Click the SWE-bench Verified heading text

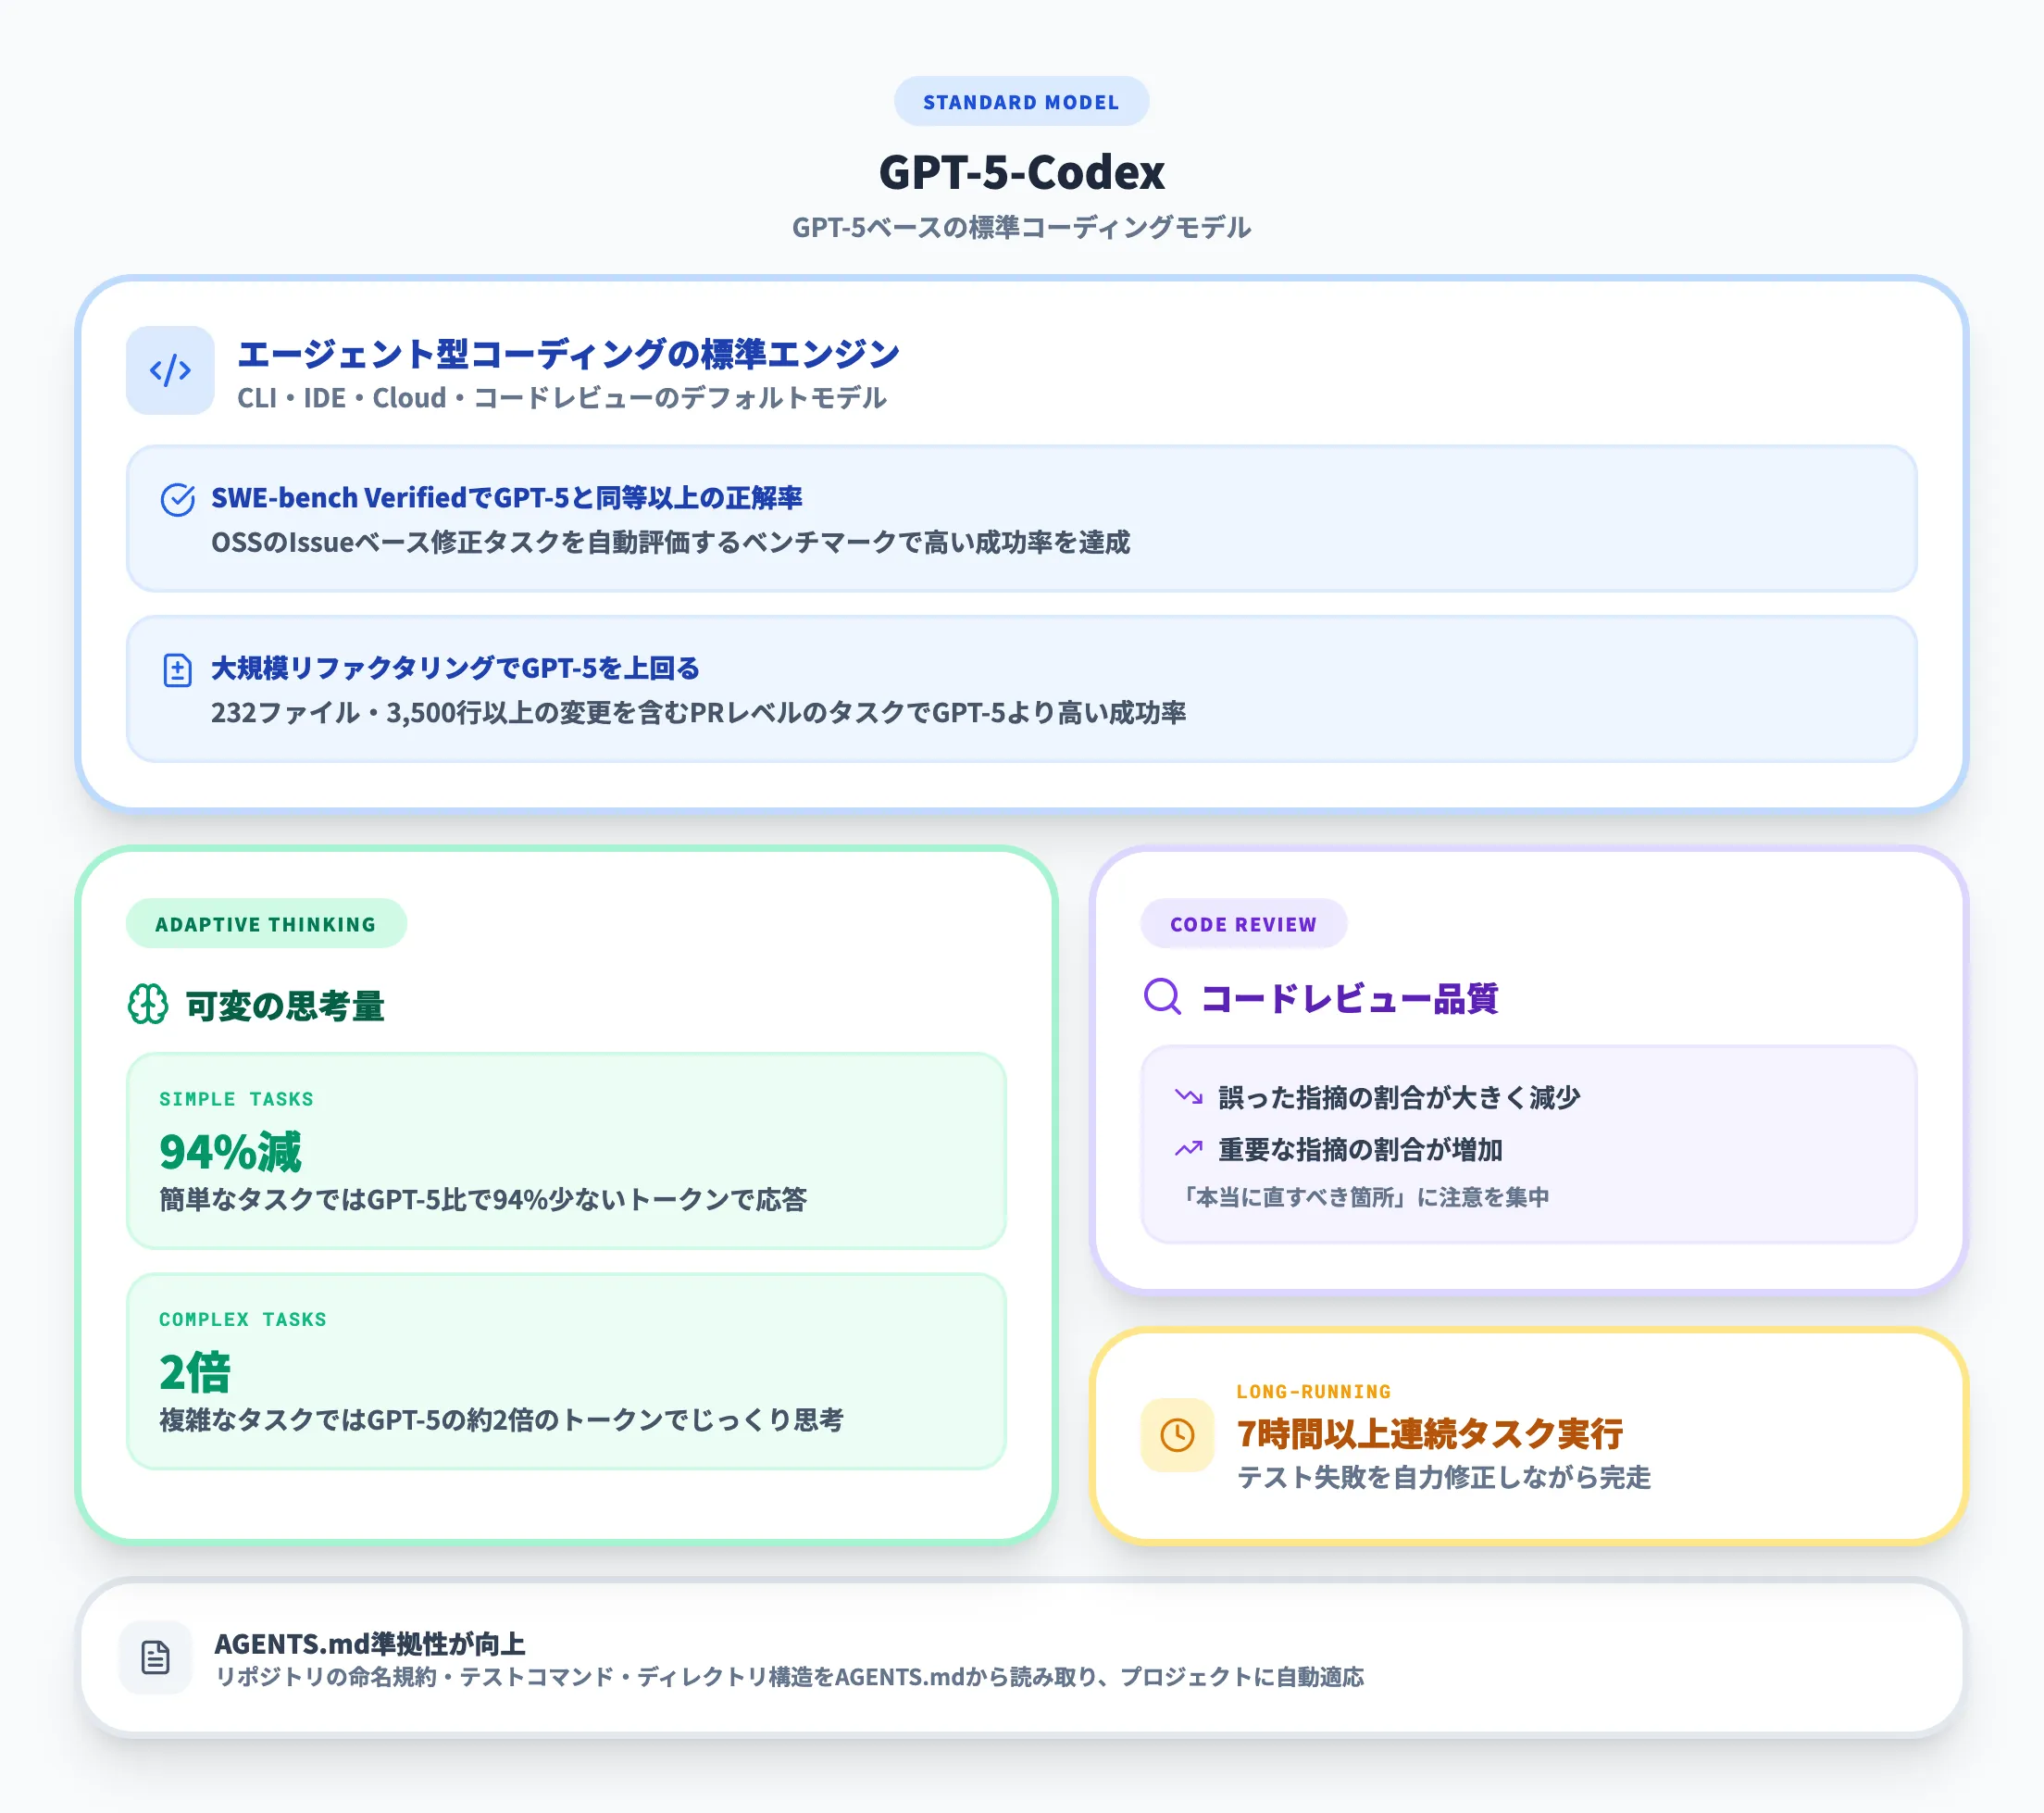click(x=506, y=498)
